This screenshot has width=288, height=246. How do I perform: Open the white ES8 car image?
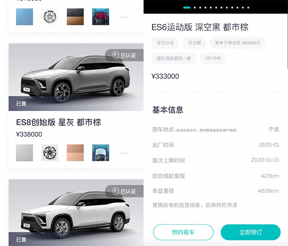[x=76, y=212]
